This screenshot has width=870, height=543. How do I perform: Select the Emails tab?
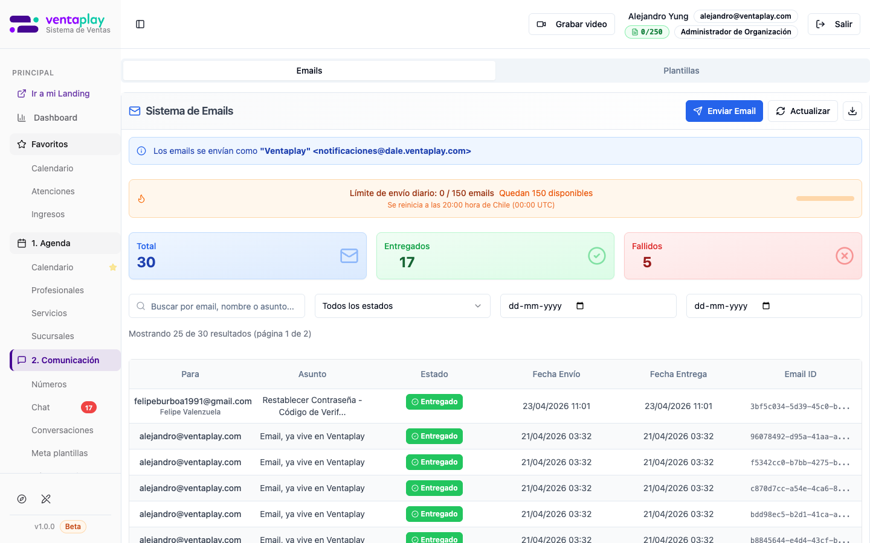(309, 71)
